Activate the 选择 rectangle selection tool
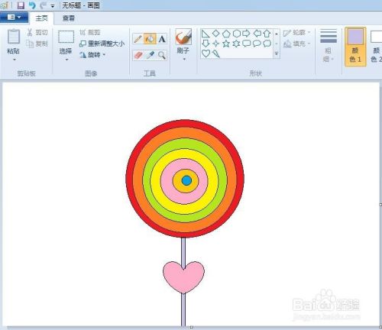This screenshot has width=382, height=330. point(66,37)
